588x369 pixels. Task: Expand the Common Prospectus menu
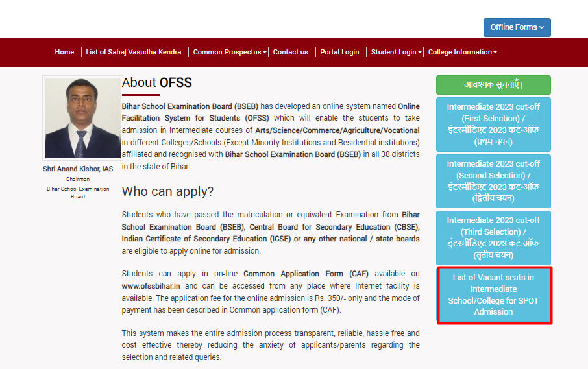coord(230,52)
